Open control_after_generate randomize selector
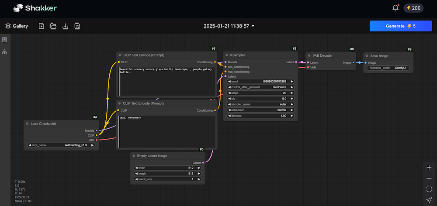 click(x=260, y=87)
